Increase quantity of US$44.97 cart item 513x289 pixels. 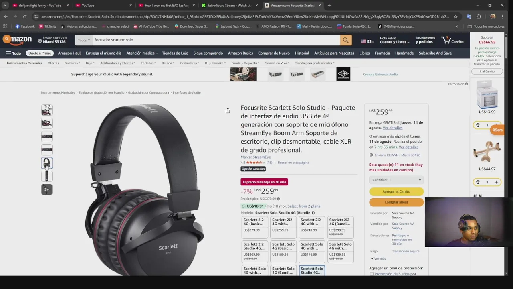point(496,182)
